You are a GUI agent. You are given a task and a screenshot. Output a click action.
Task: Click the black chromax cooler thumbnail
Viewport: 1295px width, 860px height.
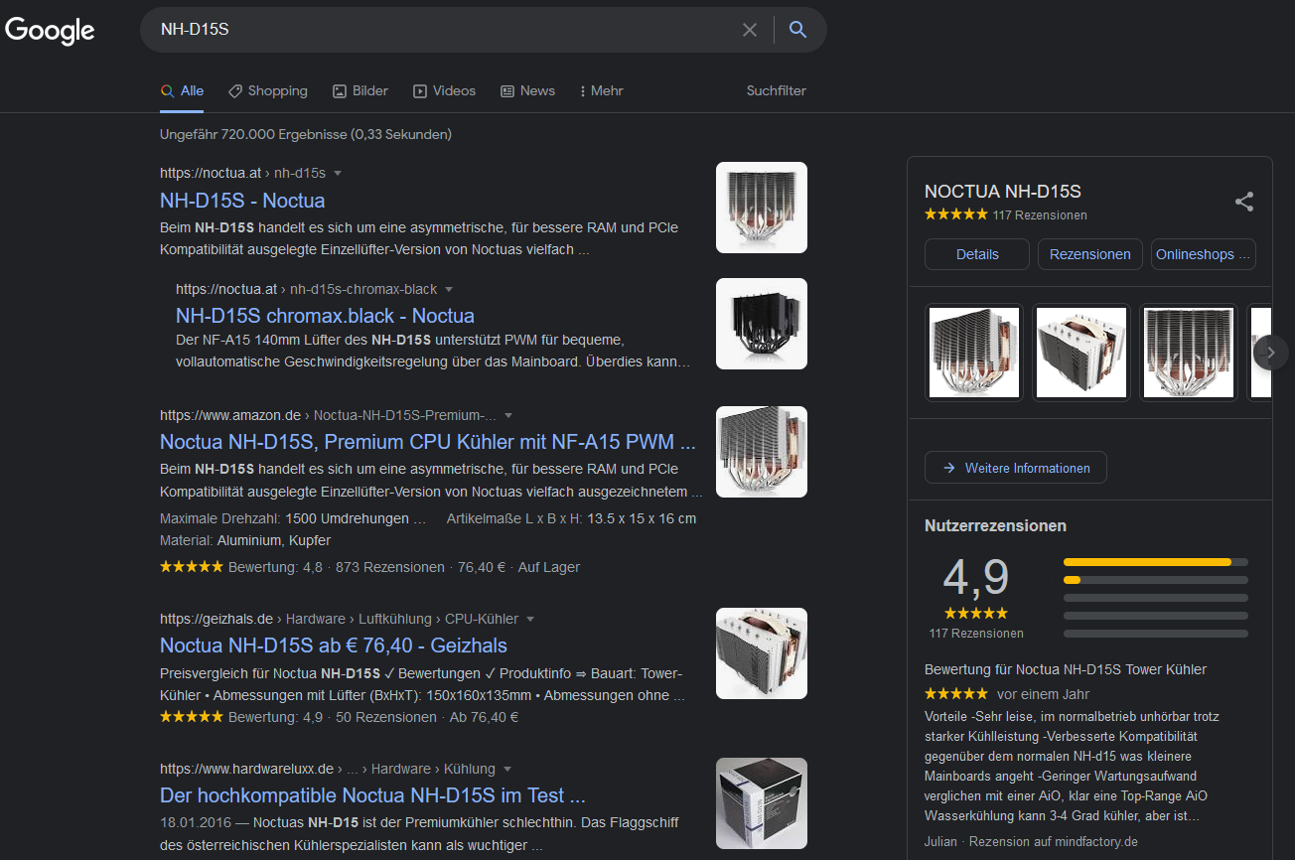[762, 324]
